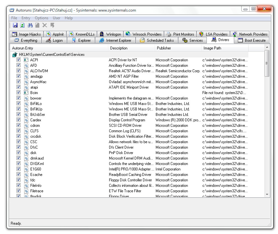
Task: Click the CLFS driver file icon
Action: click(26, 131)
